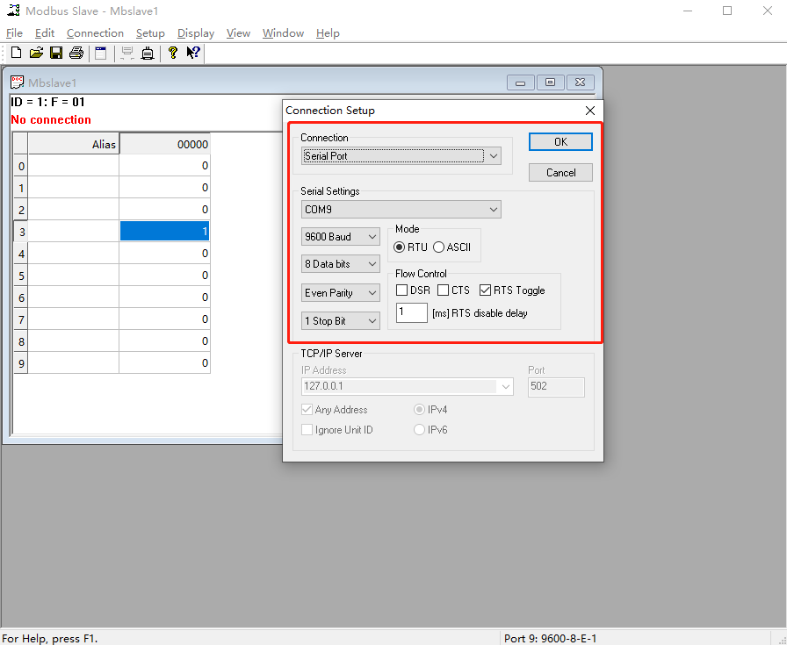Image resolution: width=787 pixels, height=645 pixels.
Task: Expand the Connection type dropdown
Action: tap(493, 156)
